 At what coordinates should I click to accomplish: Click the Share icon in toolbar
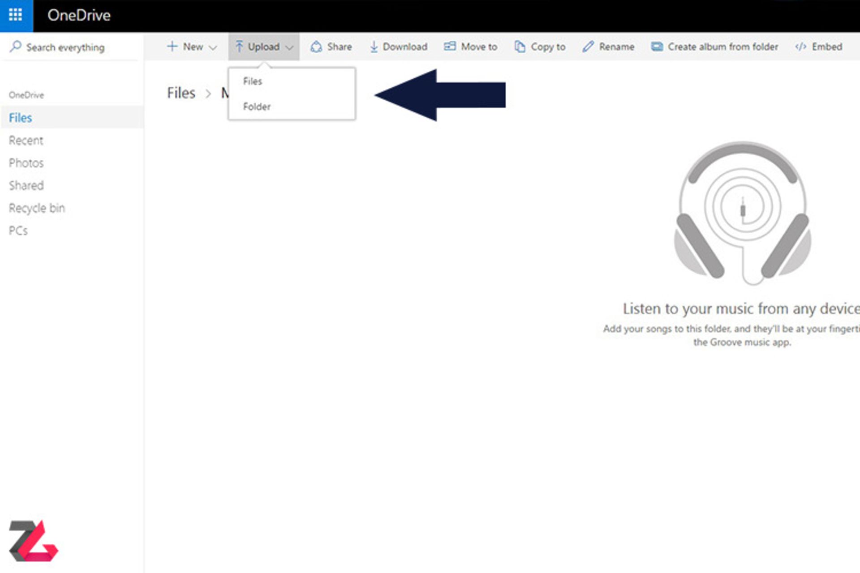pos(316,47)
